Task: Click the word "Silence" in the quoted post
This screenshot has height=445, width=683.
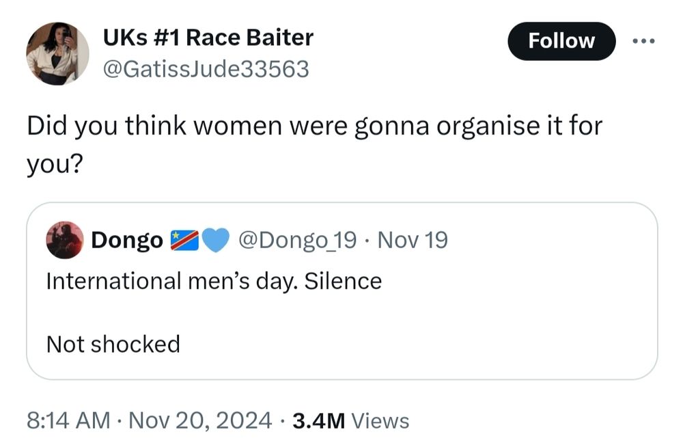Action: pyautogui.click(x=342, y=281)
